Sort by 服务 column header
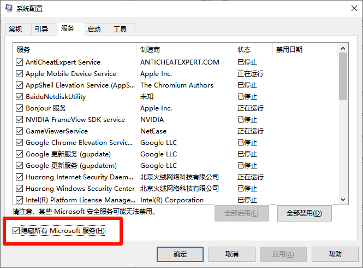The height and width of the screenshot is (268, 363). click(75, 50)
